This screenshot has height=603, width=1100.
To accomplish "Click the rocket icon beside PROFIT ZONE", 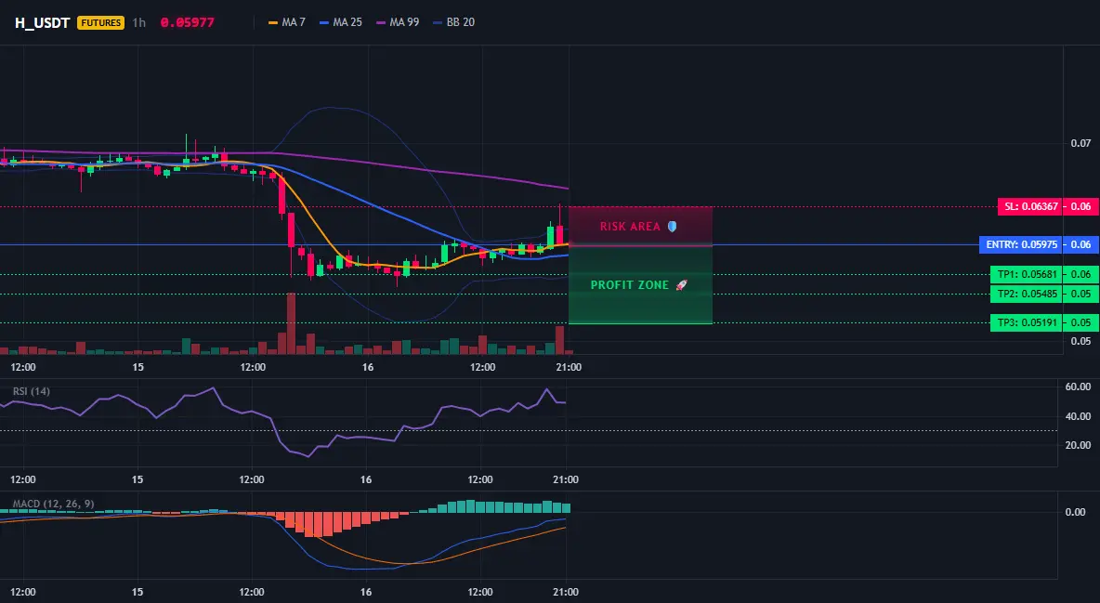I will (681, 285).
